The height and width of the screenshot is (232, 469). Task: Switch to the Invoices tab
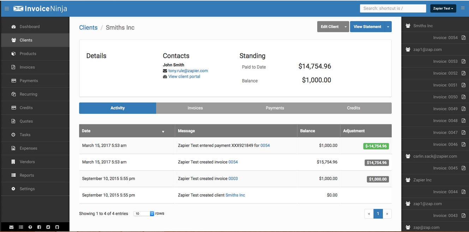point(195,108)
